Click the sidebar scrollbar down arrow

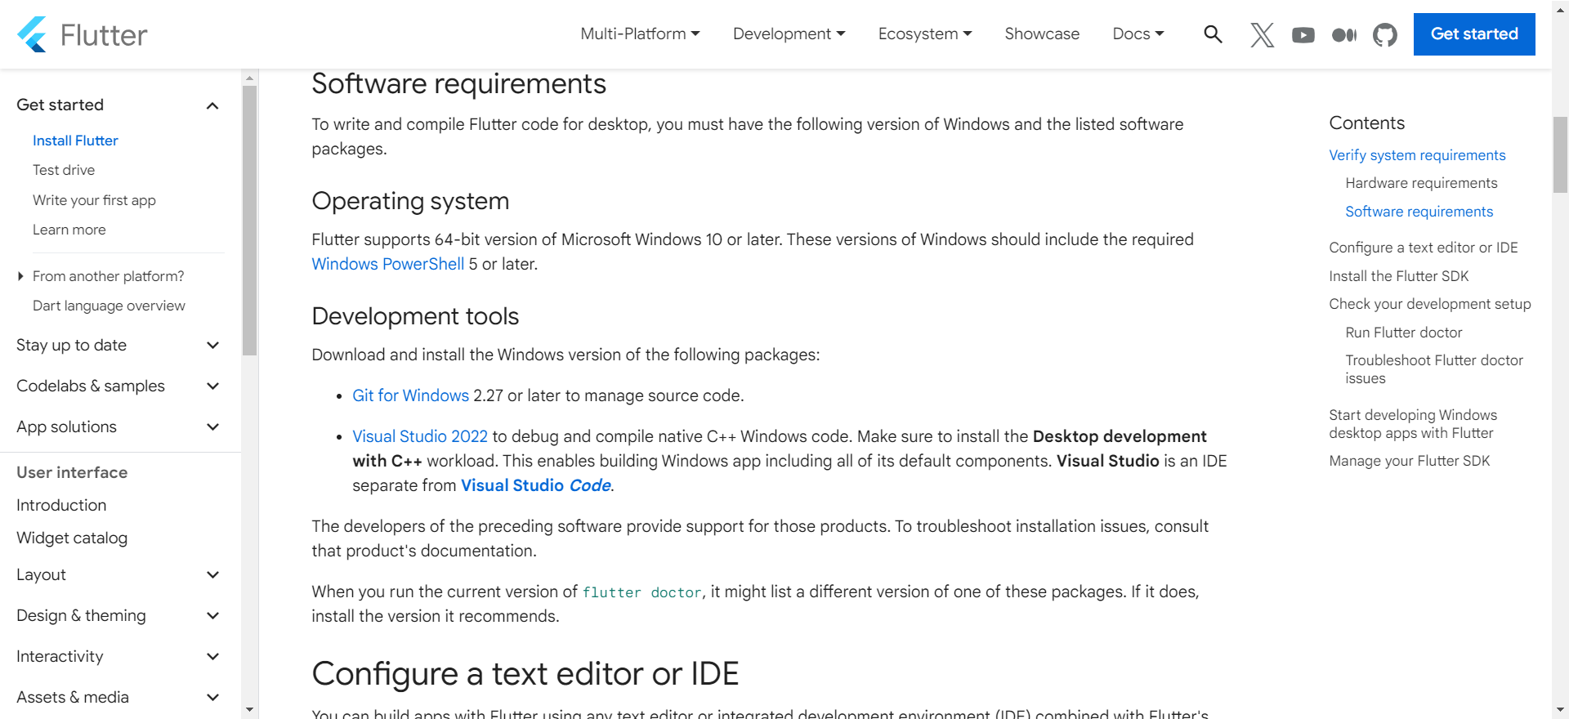click(x=250, y=710)
